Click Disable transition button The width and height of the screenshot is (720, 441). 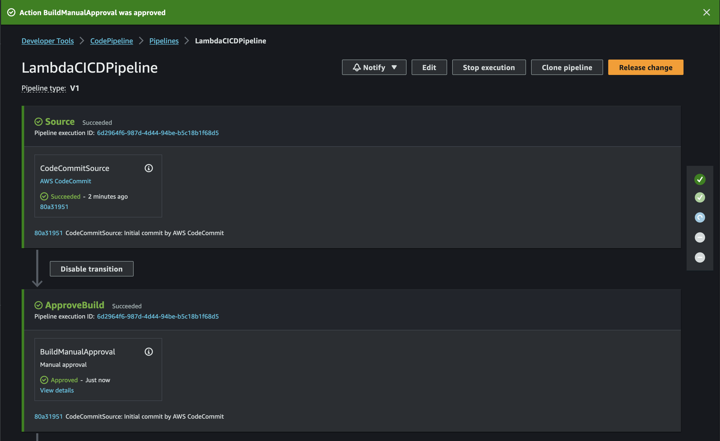pos(92,269)
